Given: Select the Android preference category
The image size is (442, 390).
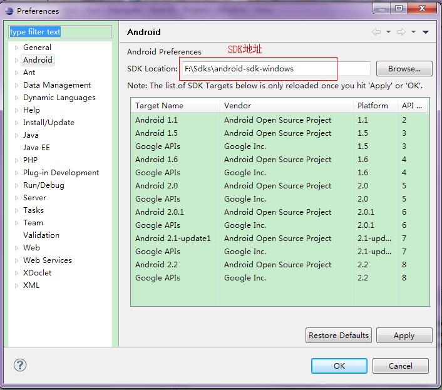Looking at the screenshot, I should [38, 60].
